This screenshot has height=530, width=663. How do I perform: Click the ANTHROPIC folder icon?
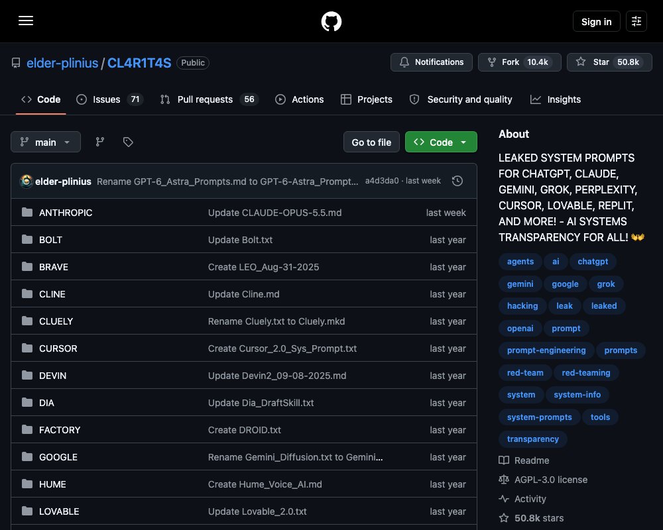[x=27, y=212]
